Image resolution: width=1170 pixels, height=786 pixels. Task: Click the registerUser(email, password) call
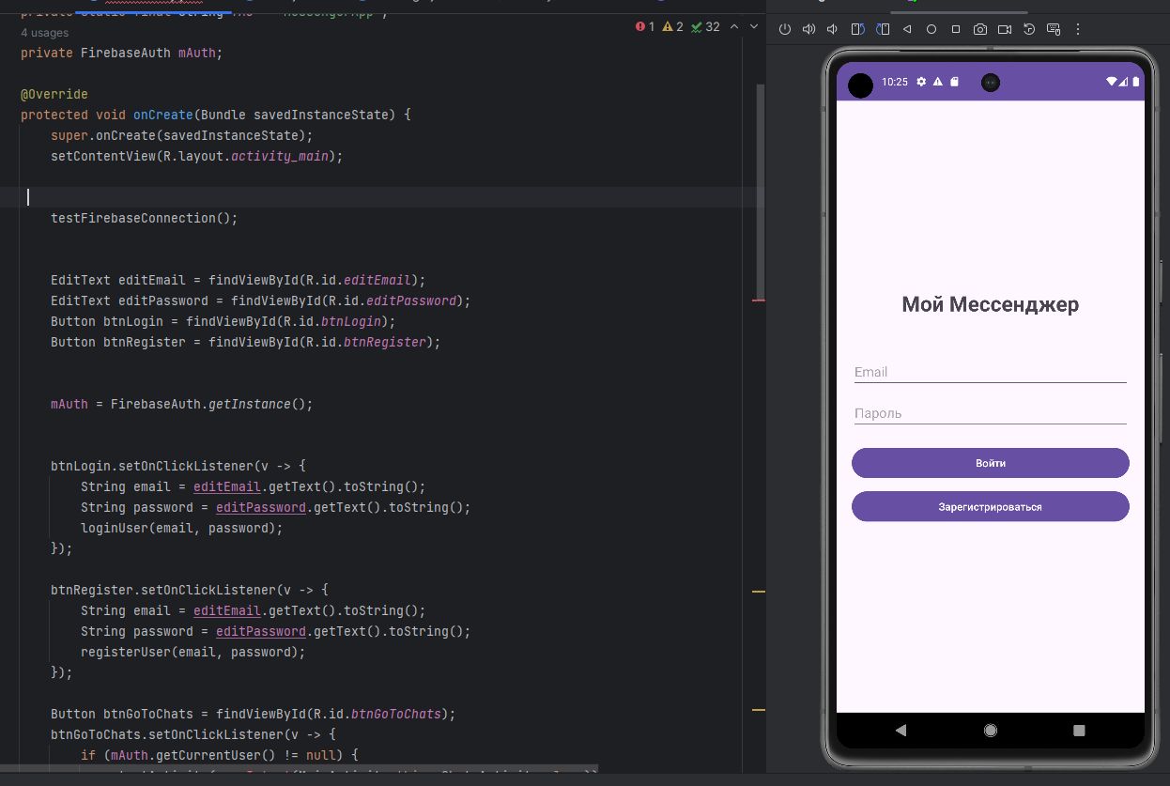(193, 652)
